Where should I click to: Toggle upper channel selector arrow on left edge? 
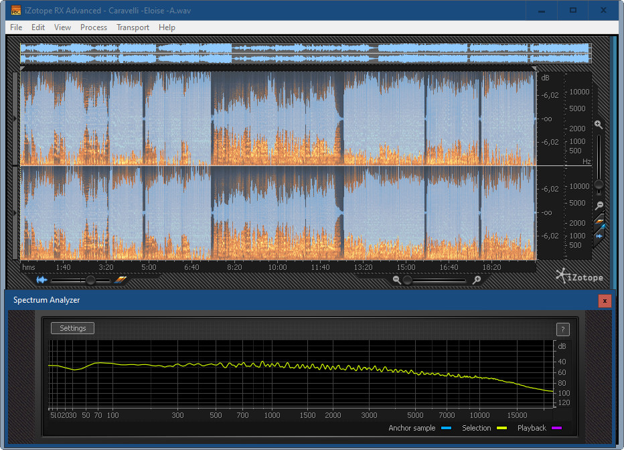(16, 119)
